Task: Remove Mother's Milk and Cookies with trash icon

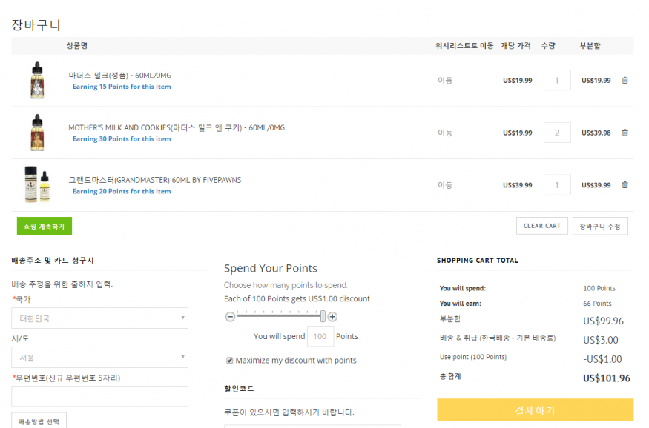Action: 625,133
